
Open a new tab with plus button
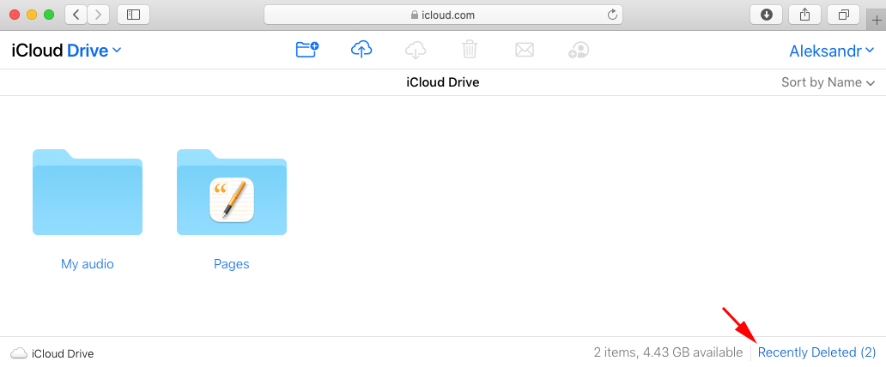pos(877,21)
